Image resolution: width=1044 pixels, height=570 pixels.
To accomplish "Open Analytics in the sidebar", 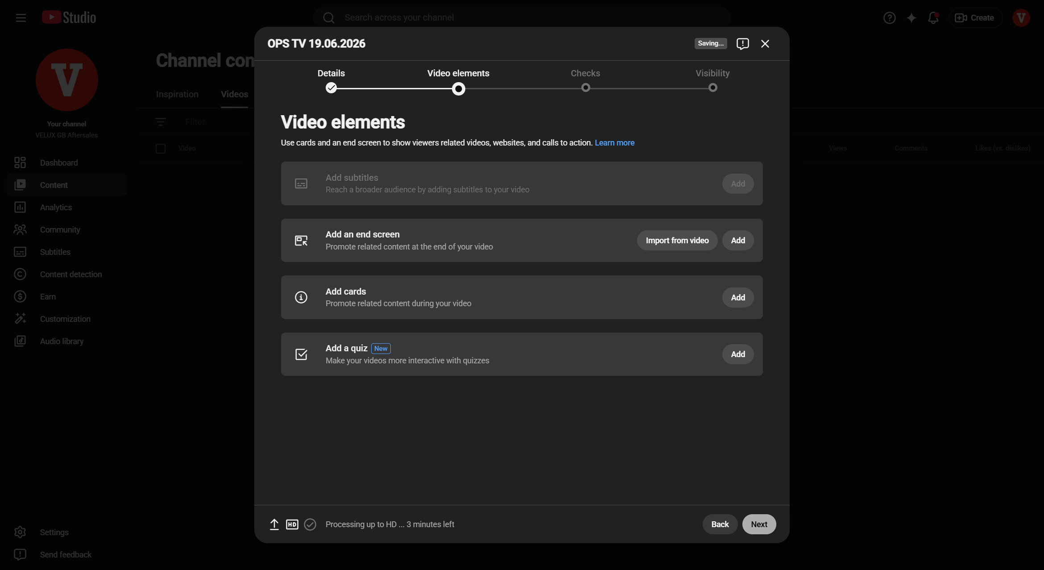I will click(67, 207).
